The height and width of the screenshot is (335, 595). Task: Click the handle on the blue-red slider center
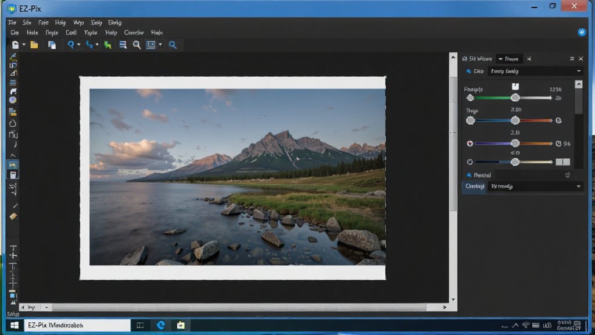click(x=515, y=120)
